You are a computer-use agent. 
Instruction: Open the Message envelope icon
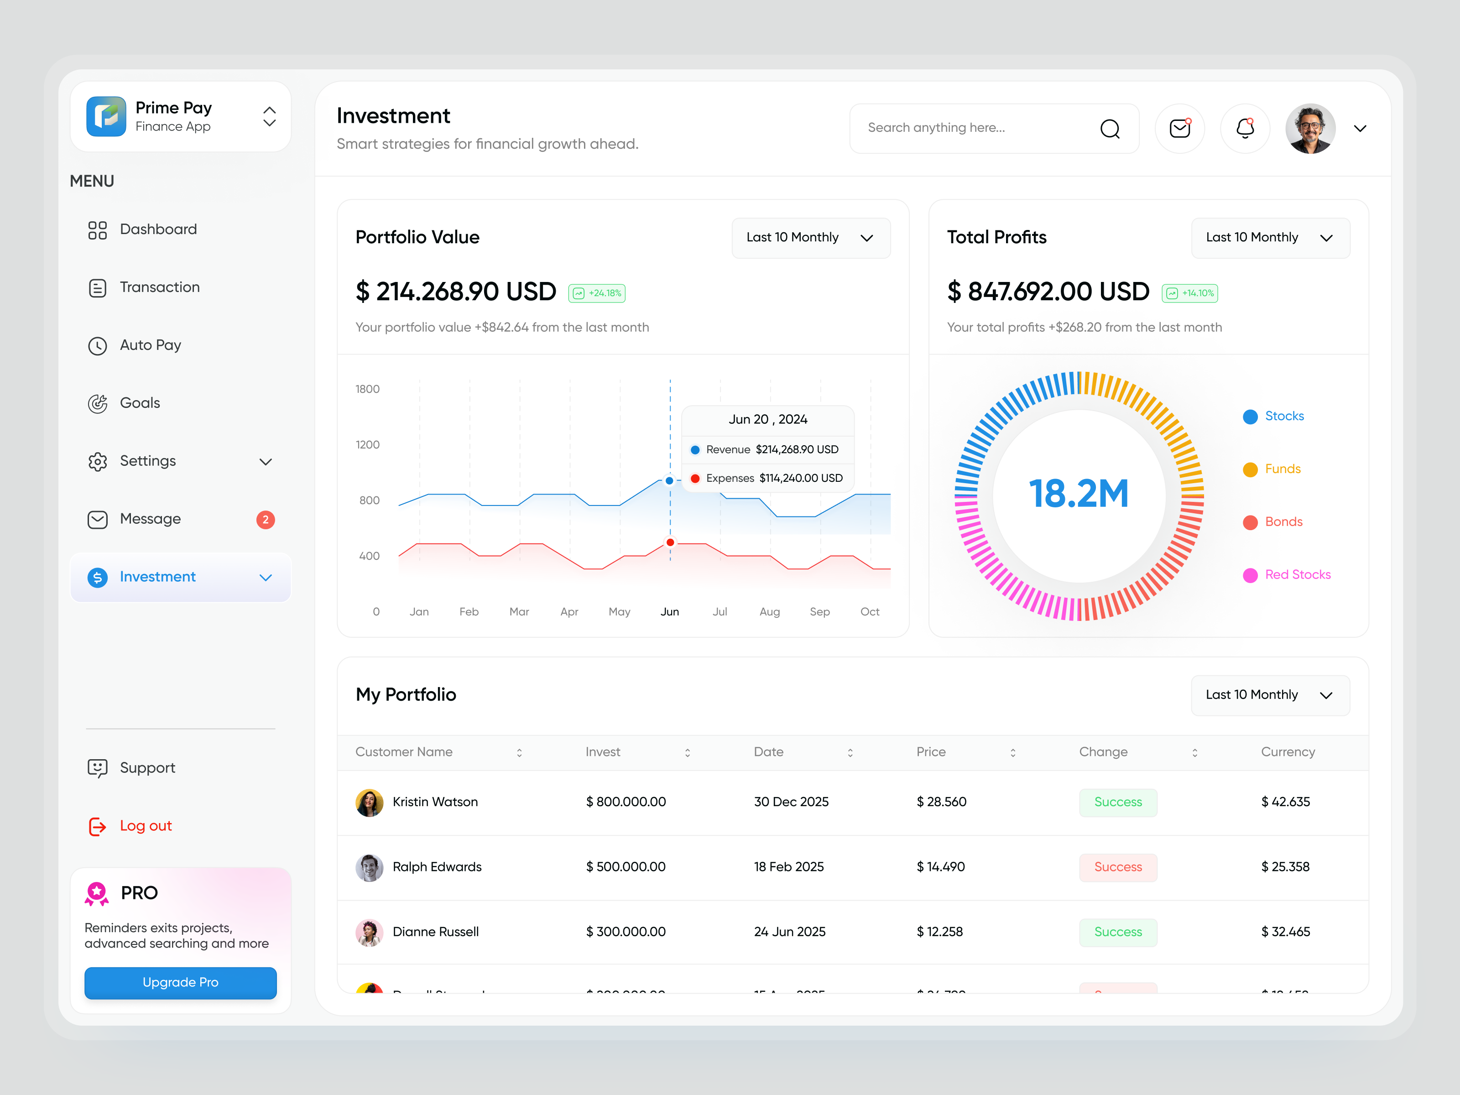coord(98,520)
